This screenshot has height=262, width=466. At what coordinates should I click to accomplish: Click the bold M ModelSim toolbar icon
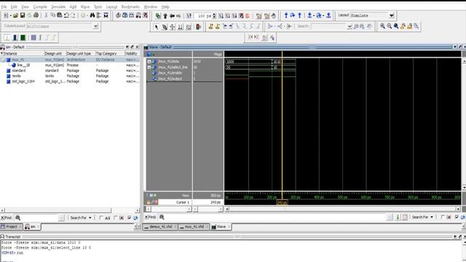point(106,15)
